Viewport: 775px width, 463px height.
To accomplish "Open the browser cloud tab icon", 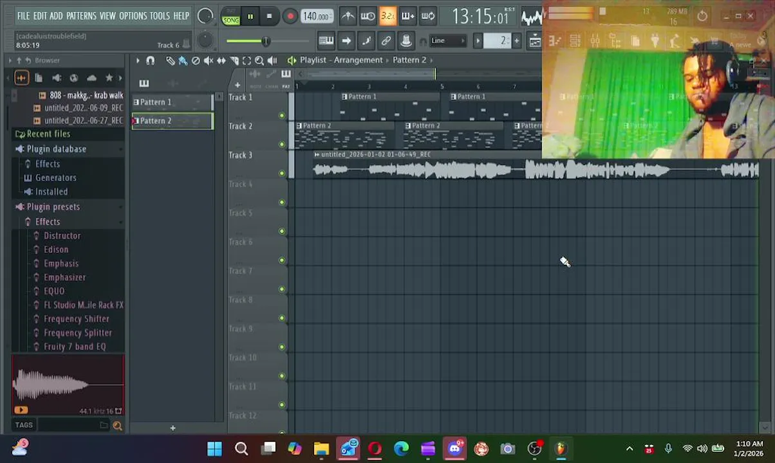I will pos(91,78).
